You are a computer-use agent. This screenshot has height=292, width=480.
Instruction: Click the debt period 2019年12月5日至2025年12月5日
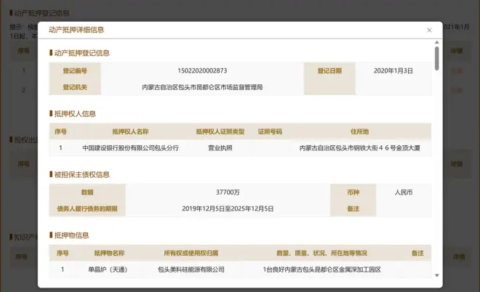pos(227,208)
